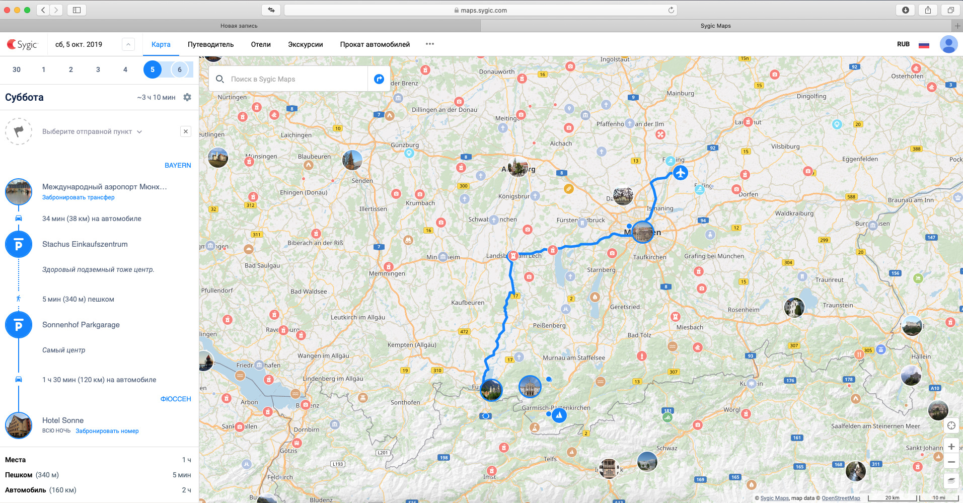
Task: Click the directions arrow button in search
Action: tap(379, 79)
